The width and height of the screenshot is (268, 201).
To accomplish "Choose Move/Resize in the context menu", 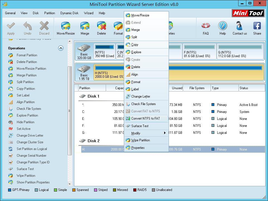I will (146, 15).
